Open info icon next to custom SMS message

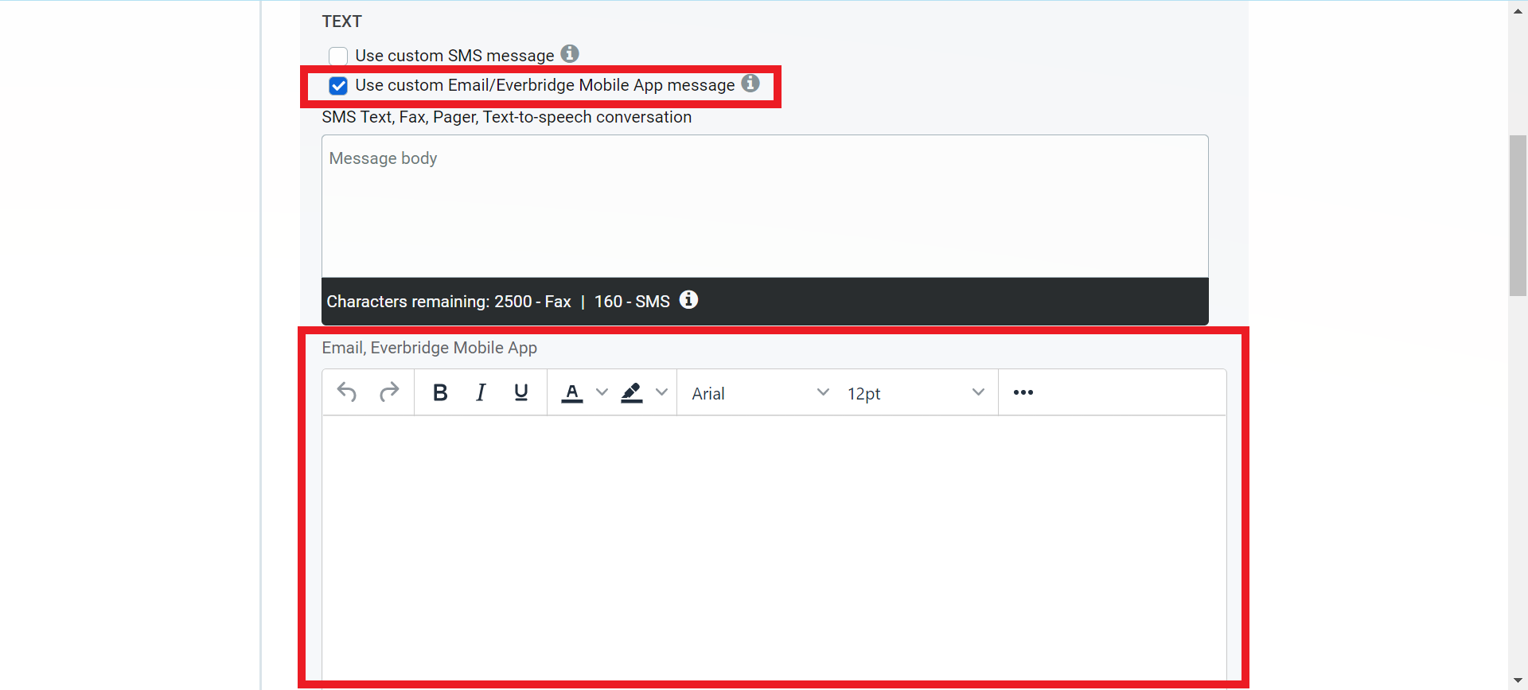click(x=570, y=53)
